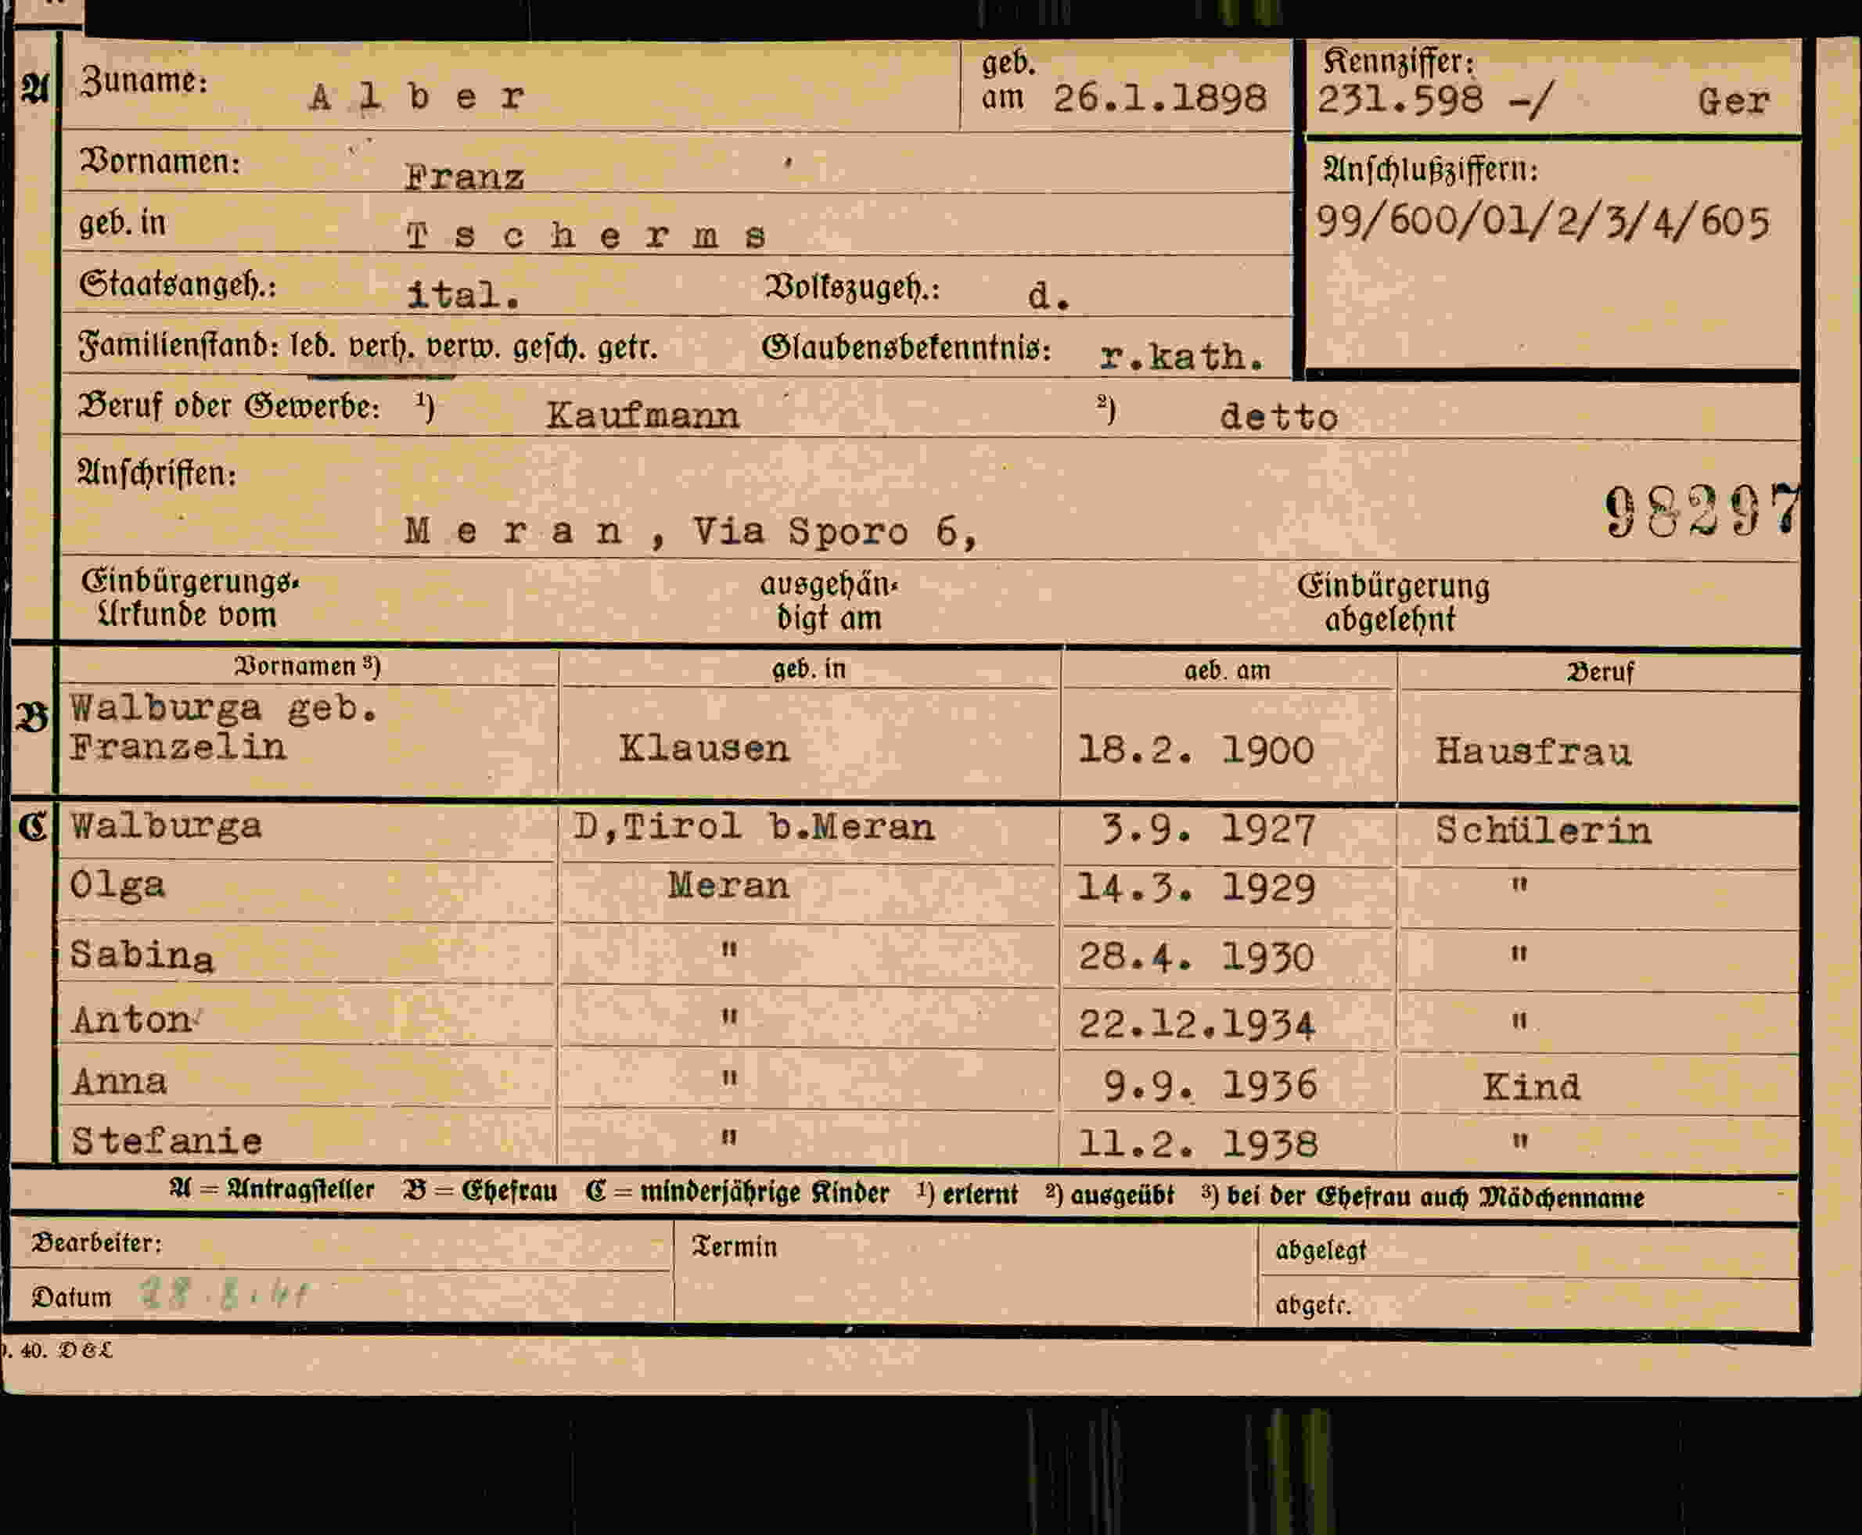Select date 9.9. 1936
This screenshot has height=1535, width=1862.
[x=1210, y=1085]
